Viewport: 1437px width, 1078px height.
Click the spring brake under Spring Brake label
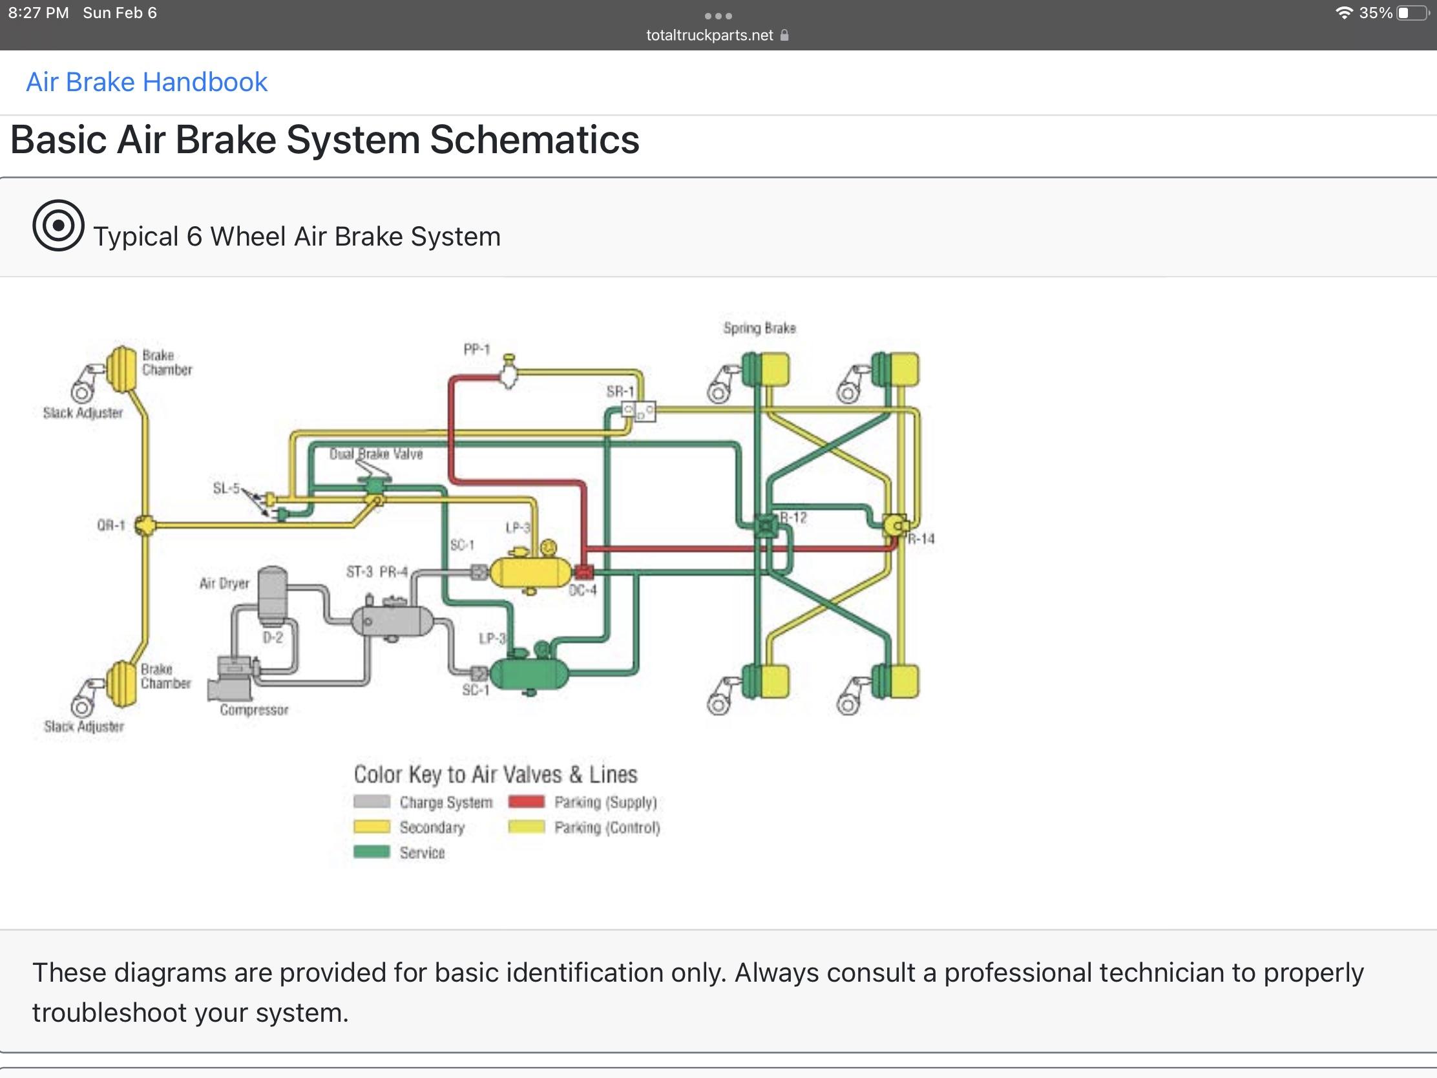[765, 370]
